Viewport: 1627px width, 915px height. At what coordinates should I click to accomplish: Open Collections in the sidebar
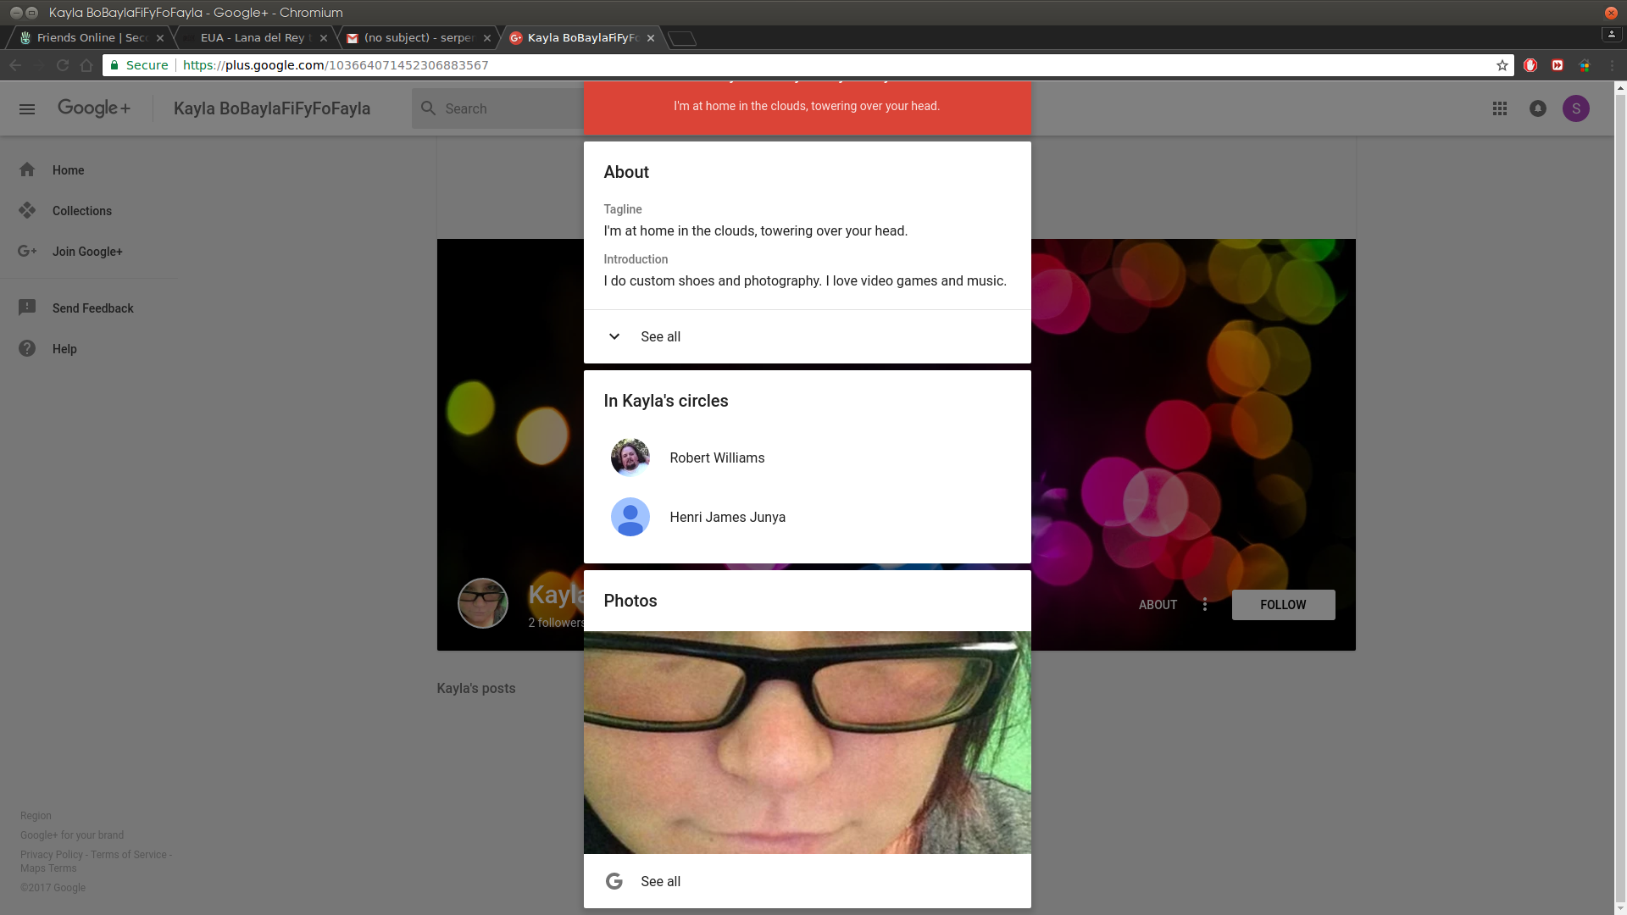coord(88,210)
